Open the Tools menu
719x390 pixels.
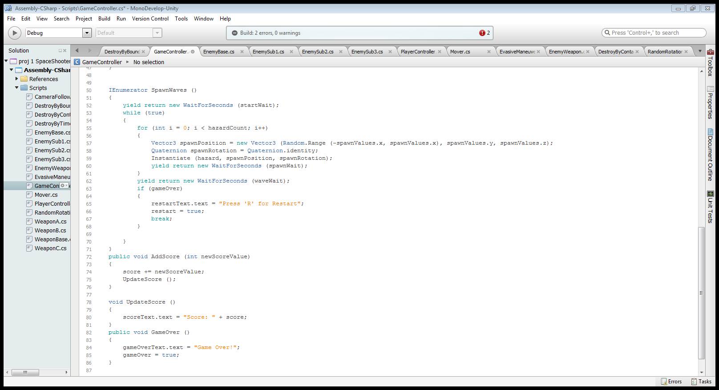pos(181,19)
